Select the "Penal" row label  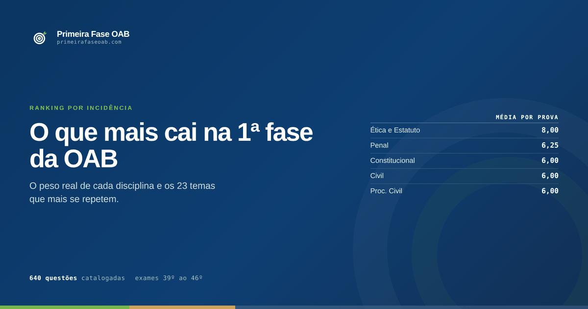pos(379,145)
